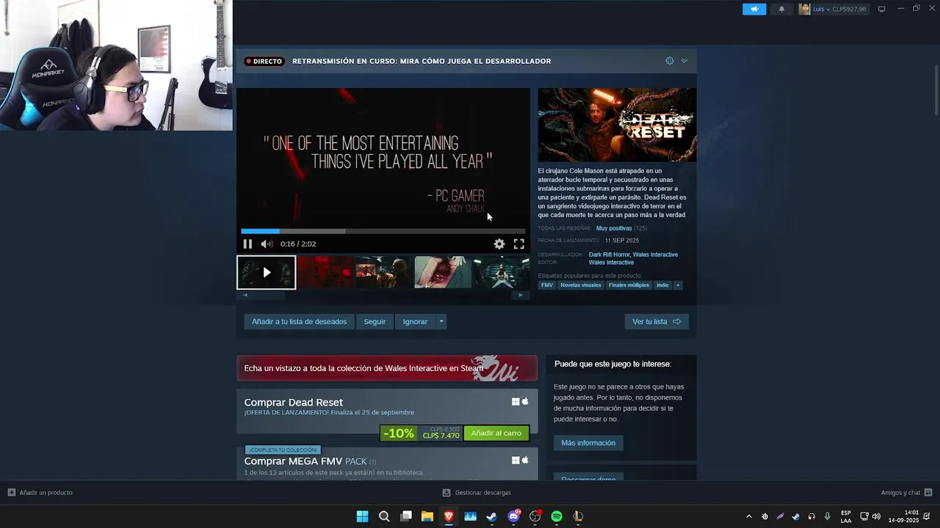Seek in the trailer progress bar
The height and width of the screenshot is (528, 940).
point(383,231)
